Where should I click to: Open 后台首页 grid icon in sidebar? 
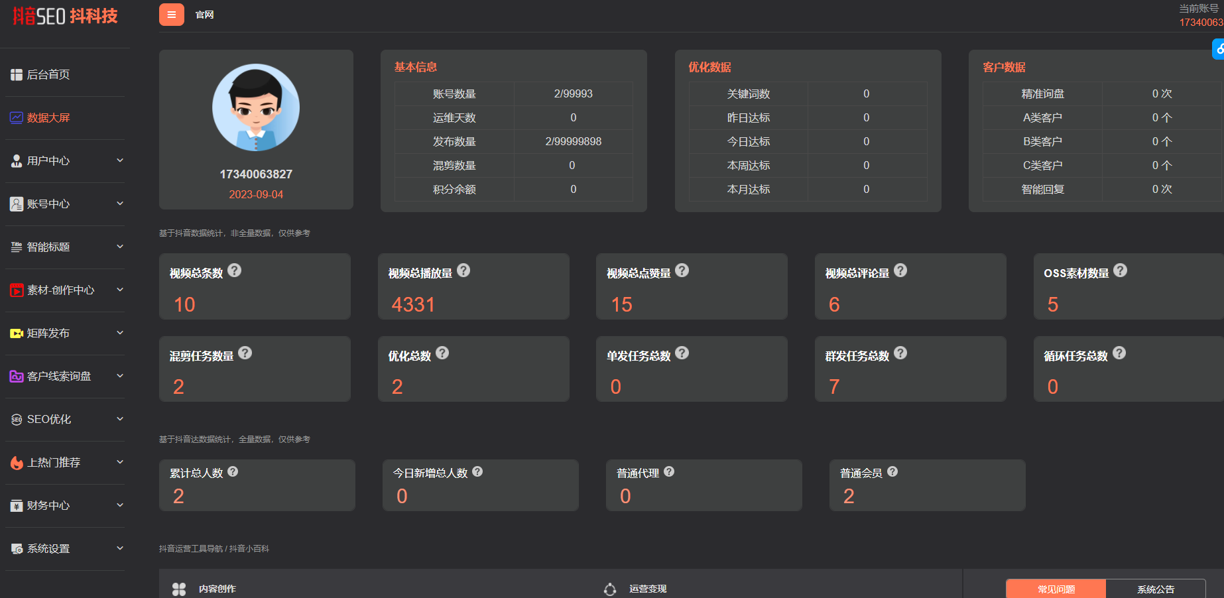click(17, 75)
